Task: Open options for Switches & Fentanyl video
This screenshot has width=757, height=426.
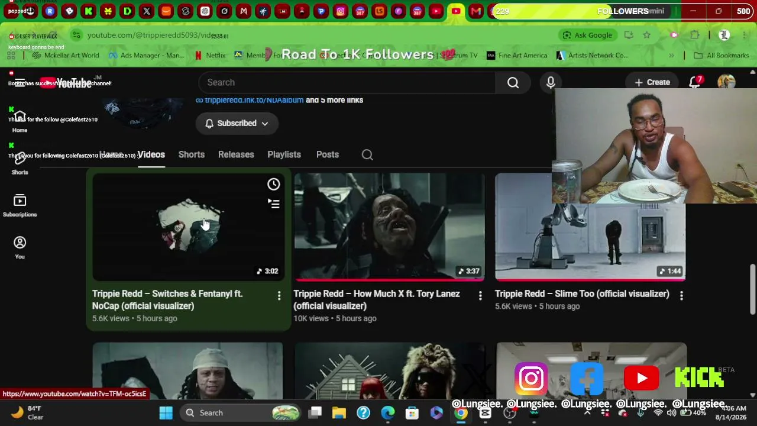Action: click(x=279, y=295)
